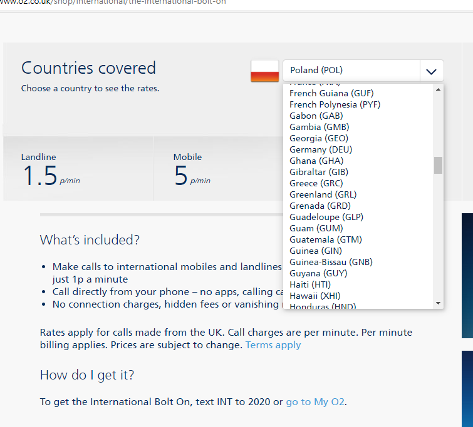
Task: Choose Georgia (GEO) in the dropdown
Action: [x=319, y=138]
